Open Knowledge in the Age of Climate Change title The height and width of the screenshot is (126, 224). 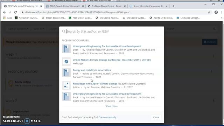(95, 84)
